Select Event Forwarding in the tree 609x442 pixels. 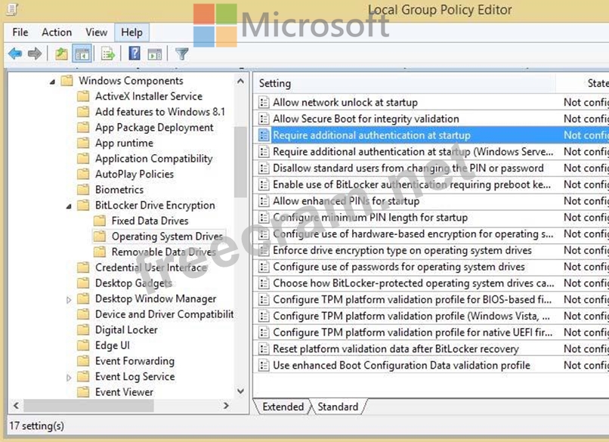pyautogui.click(x=134, y=361)
